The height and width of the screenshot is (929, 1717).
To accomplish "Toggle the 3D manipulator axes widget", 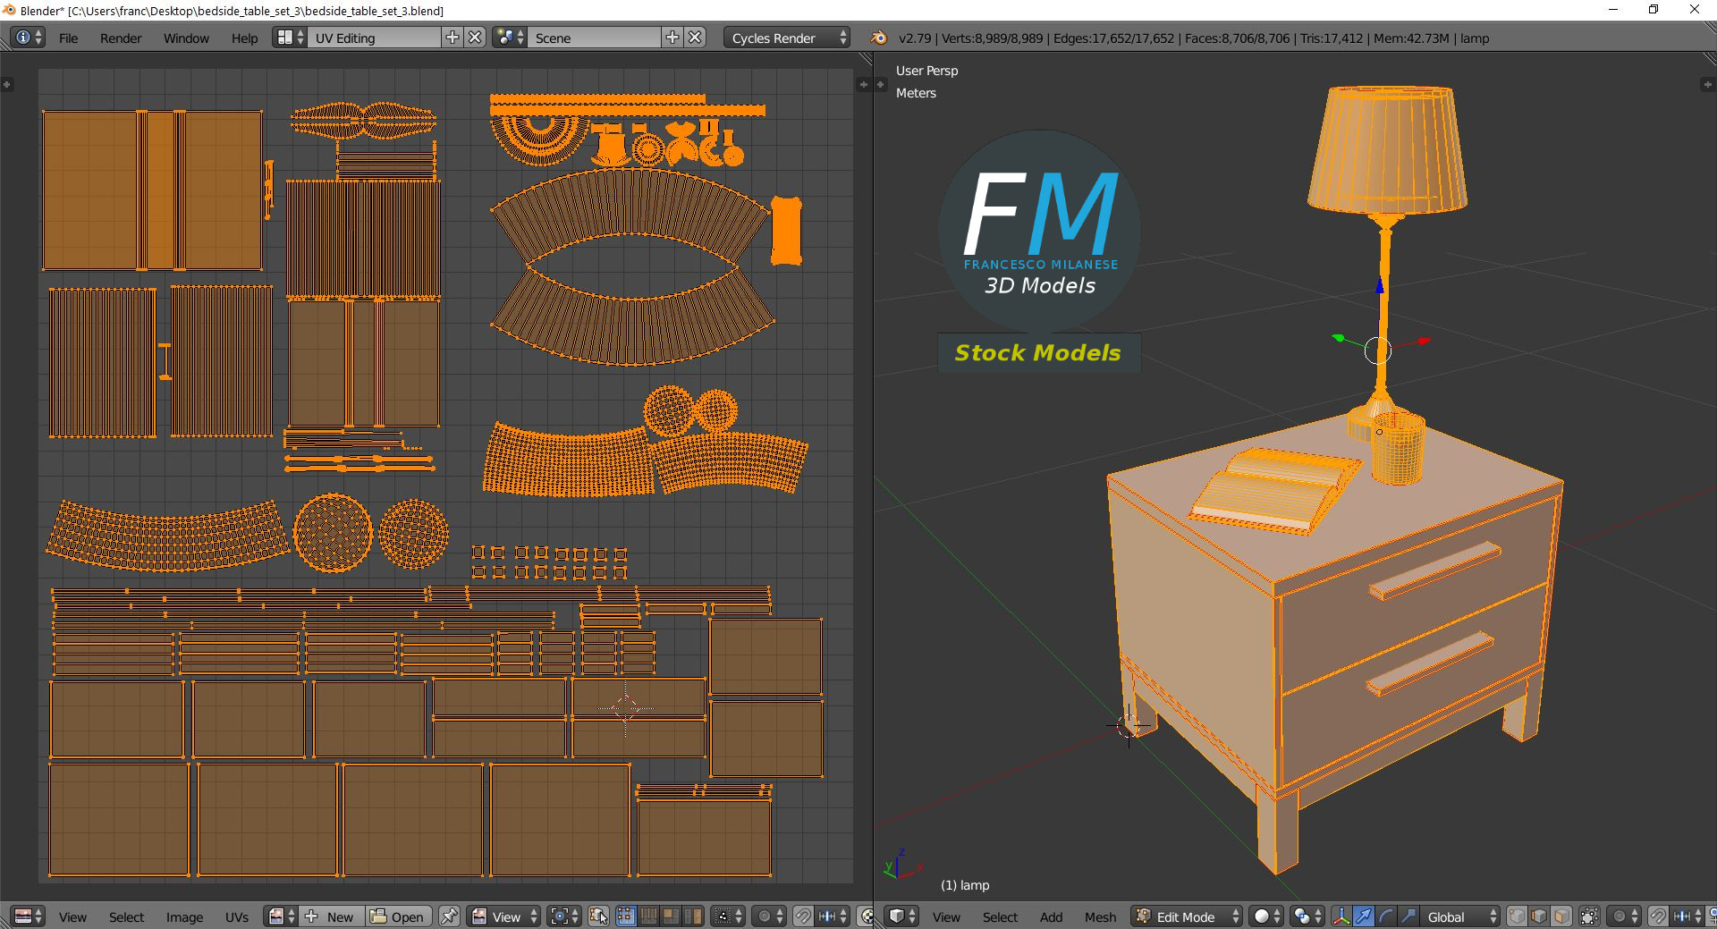I will coord(1341,916).
